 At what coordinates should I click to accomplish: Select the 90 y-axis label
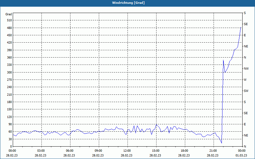[x=10, y=124]
